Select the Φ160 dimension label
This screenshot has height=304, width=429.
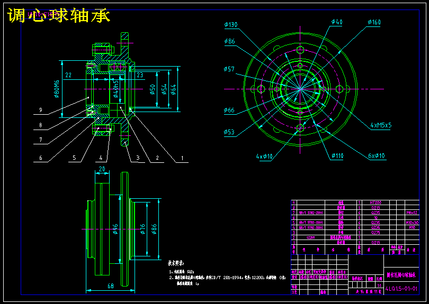point(374,22)
